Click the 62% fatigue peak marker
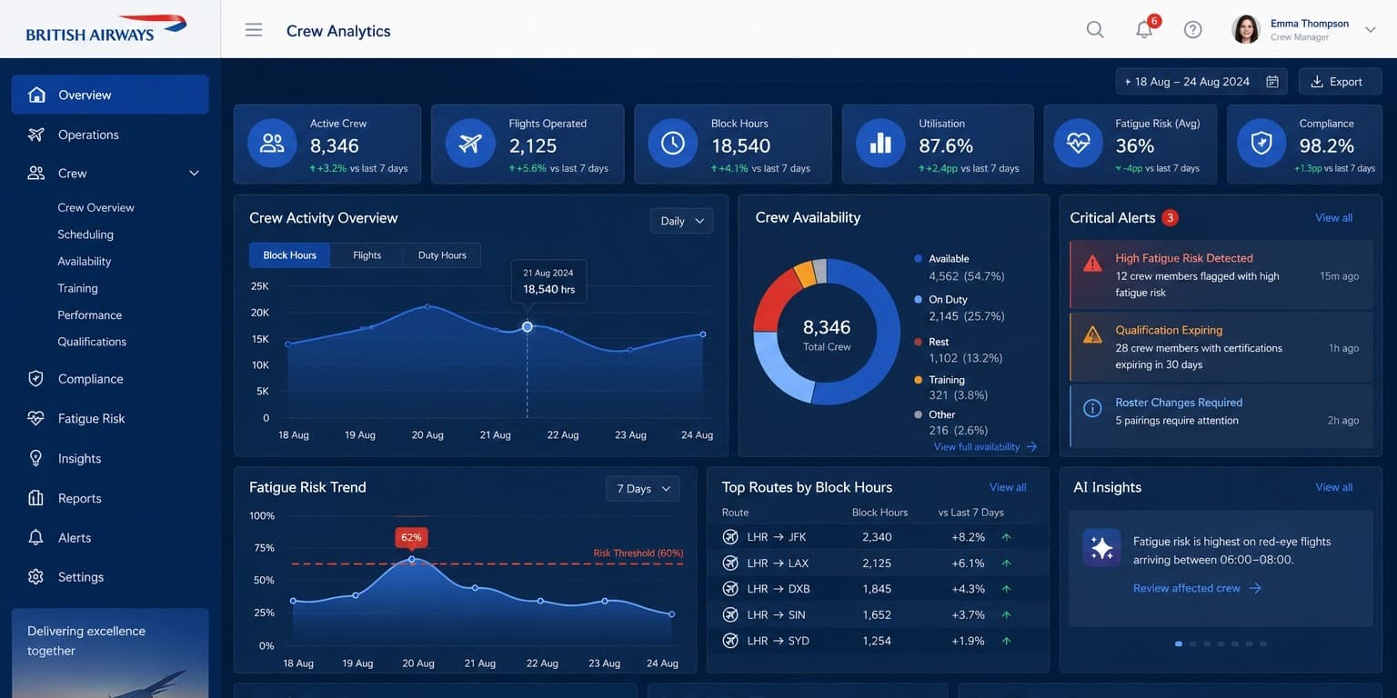This screenshot has height=698, width=1397. [x=411, y=559]
